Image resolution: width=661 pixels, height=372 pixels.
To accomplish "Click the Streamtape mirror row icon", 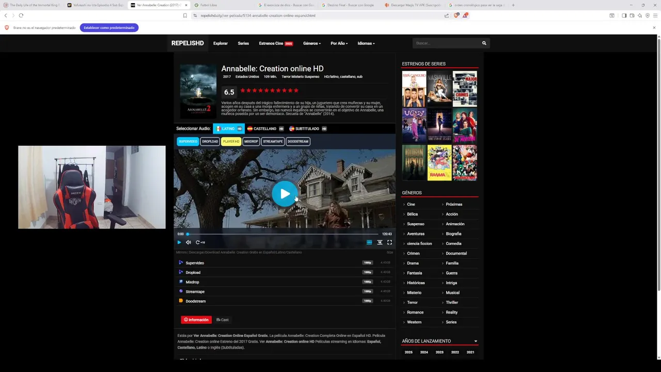I will click(x=181, y=291).
